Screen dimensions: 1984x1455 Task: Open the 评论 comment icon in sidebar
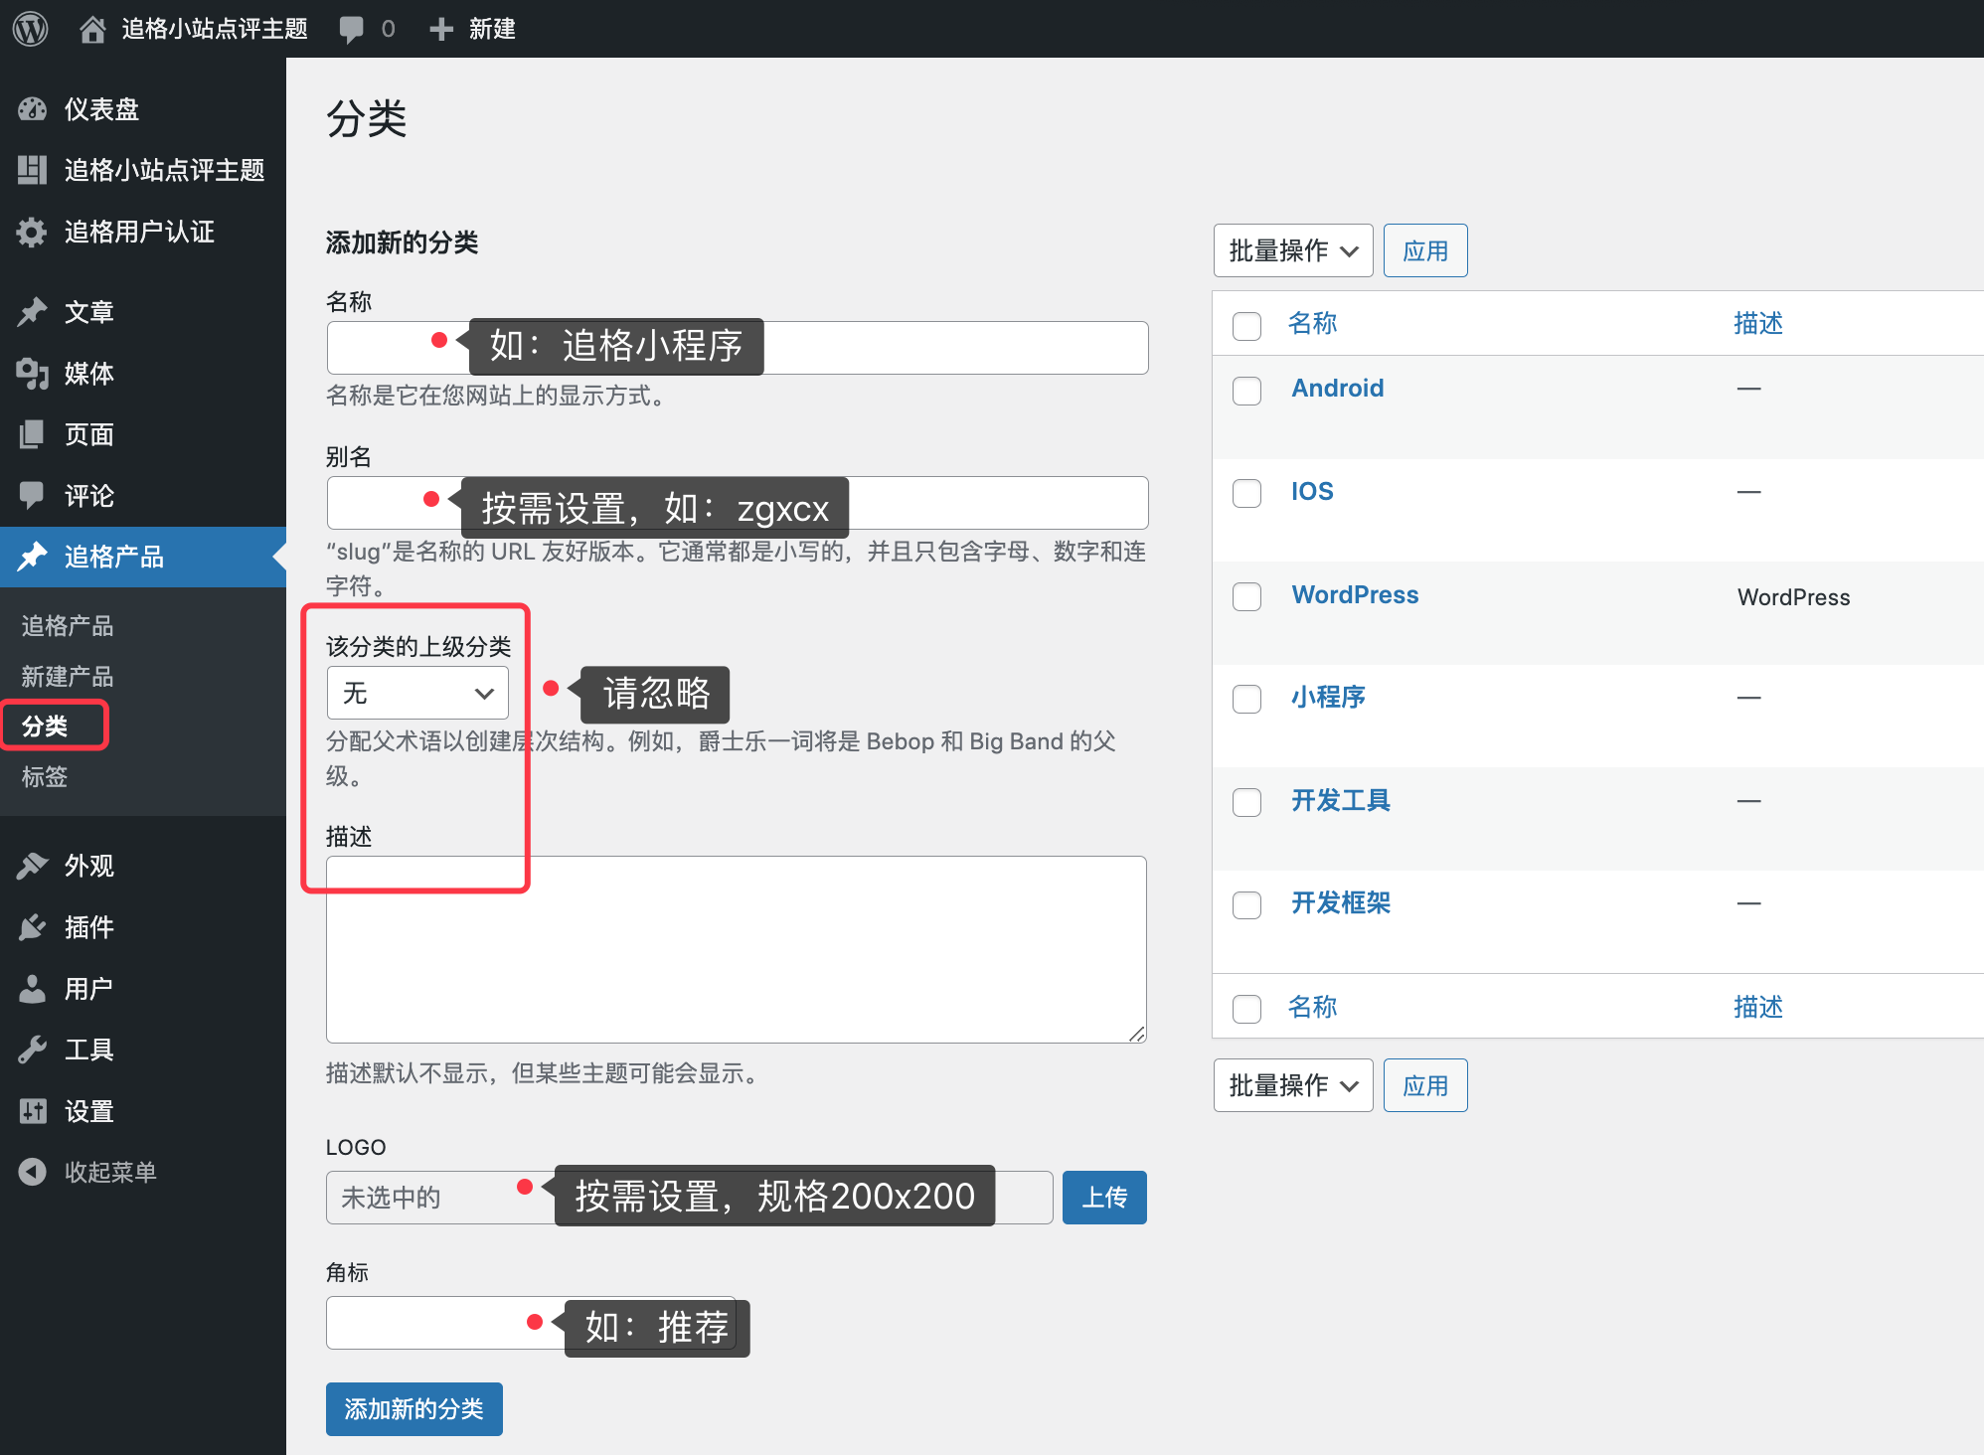tap(32, 495)
